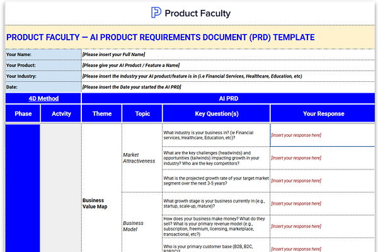
Task: Click the Product Faculty logo icon
Action: click(x=156, y=13)
